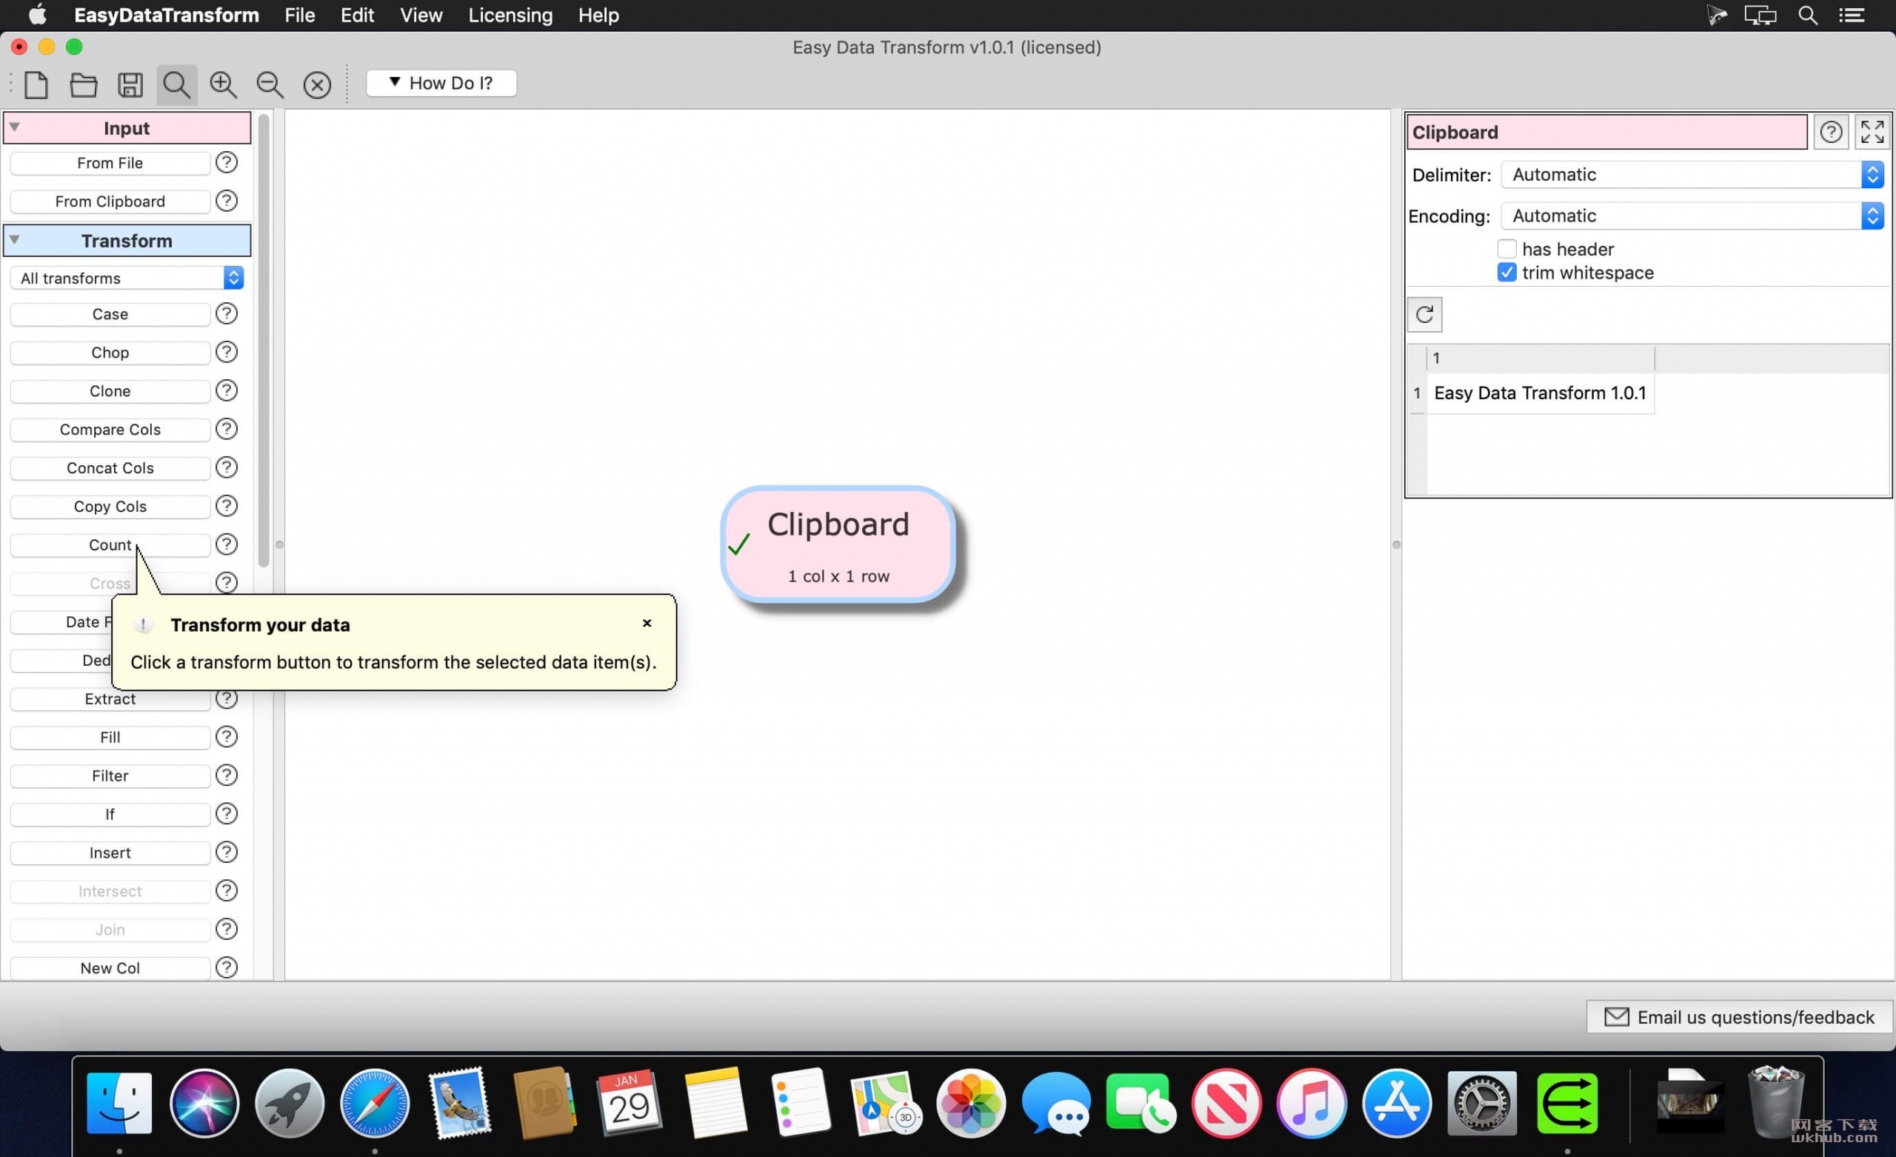The width and height of the screenshot is (1896, 1157).
Task: Open help for the Chop transform
Action: [x=226, y=352]
